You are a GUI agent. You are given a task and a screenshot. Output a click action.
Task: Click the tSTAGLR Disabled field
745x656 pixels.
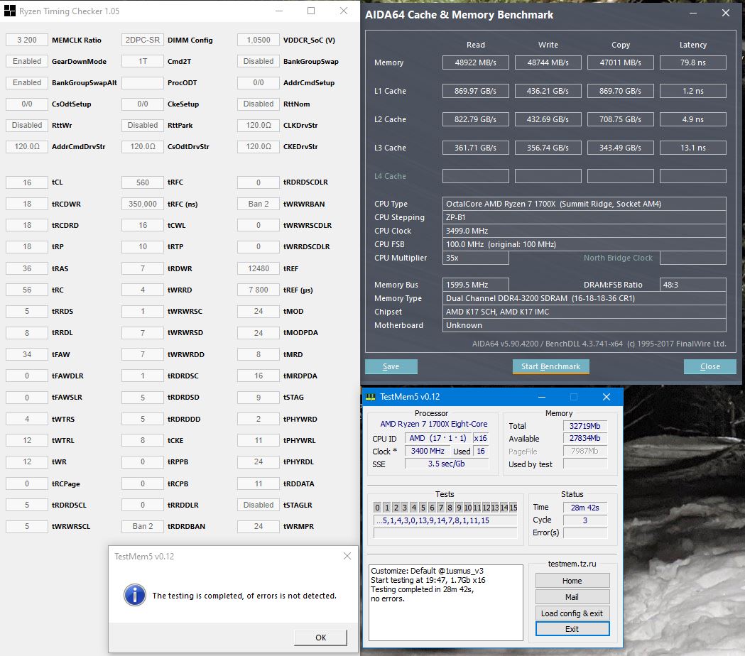259,505
